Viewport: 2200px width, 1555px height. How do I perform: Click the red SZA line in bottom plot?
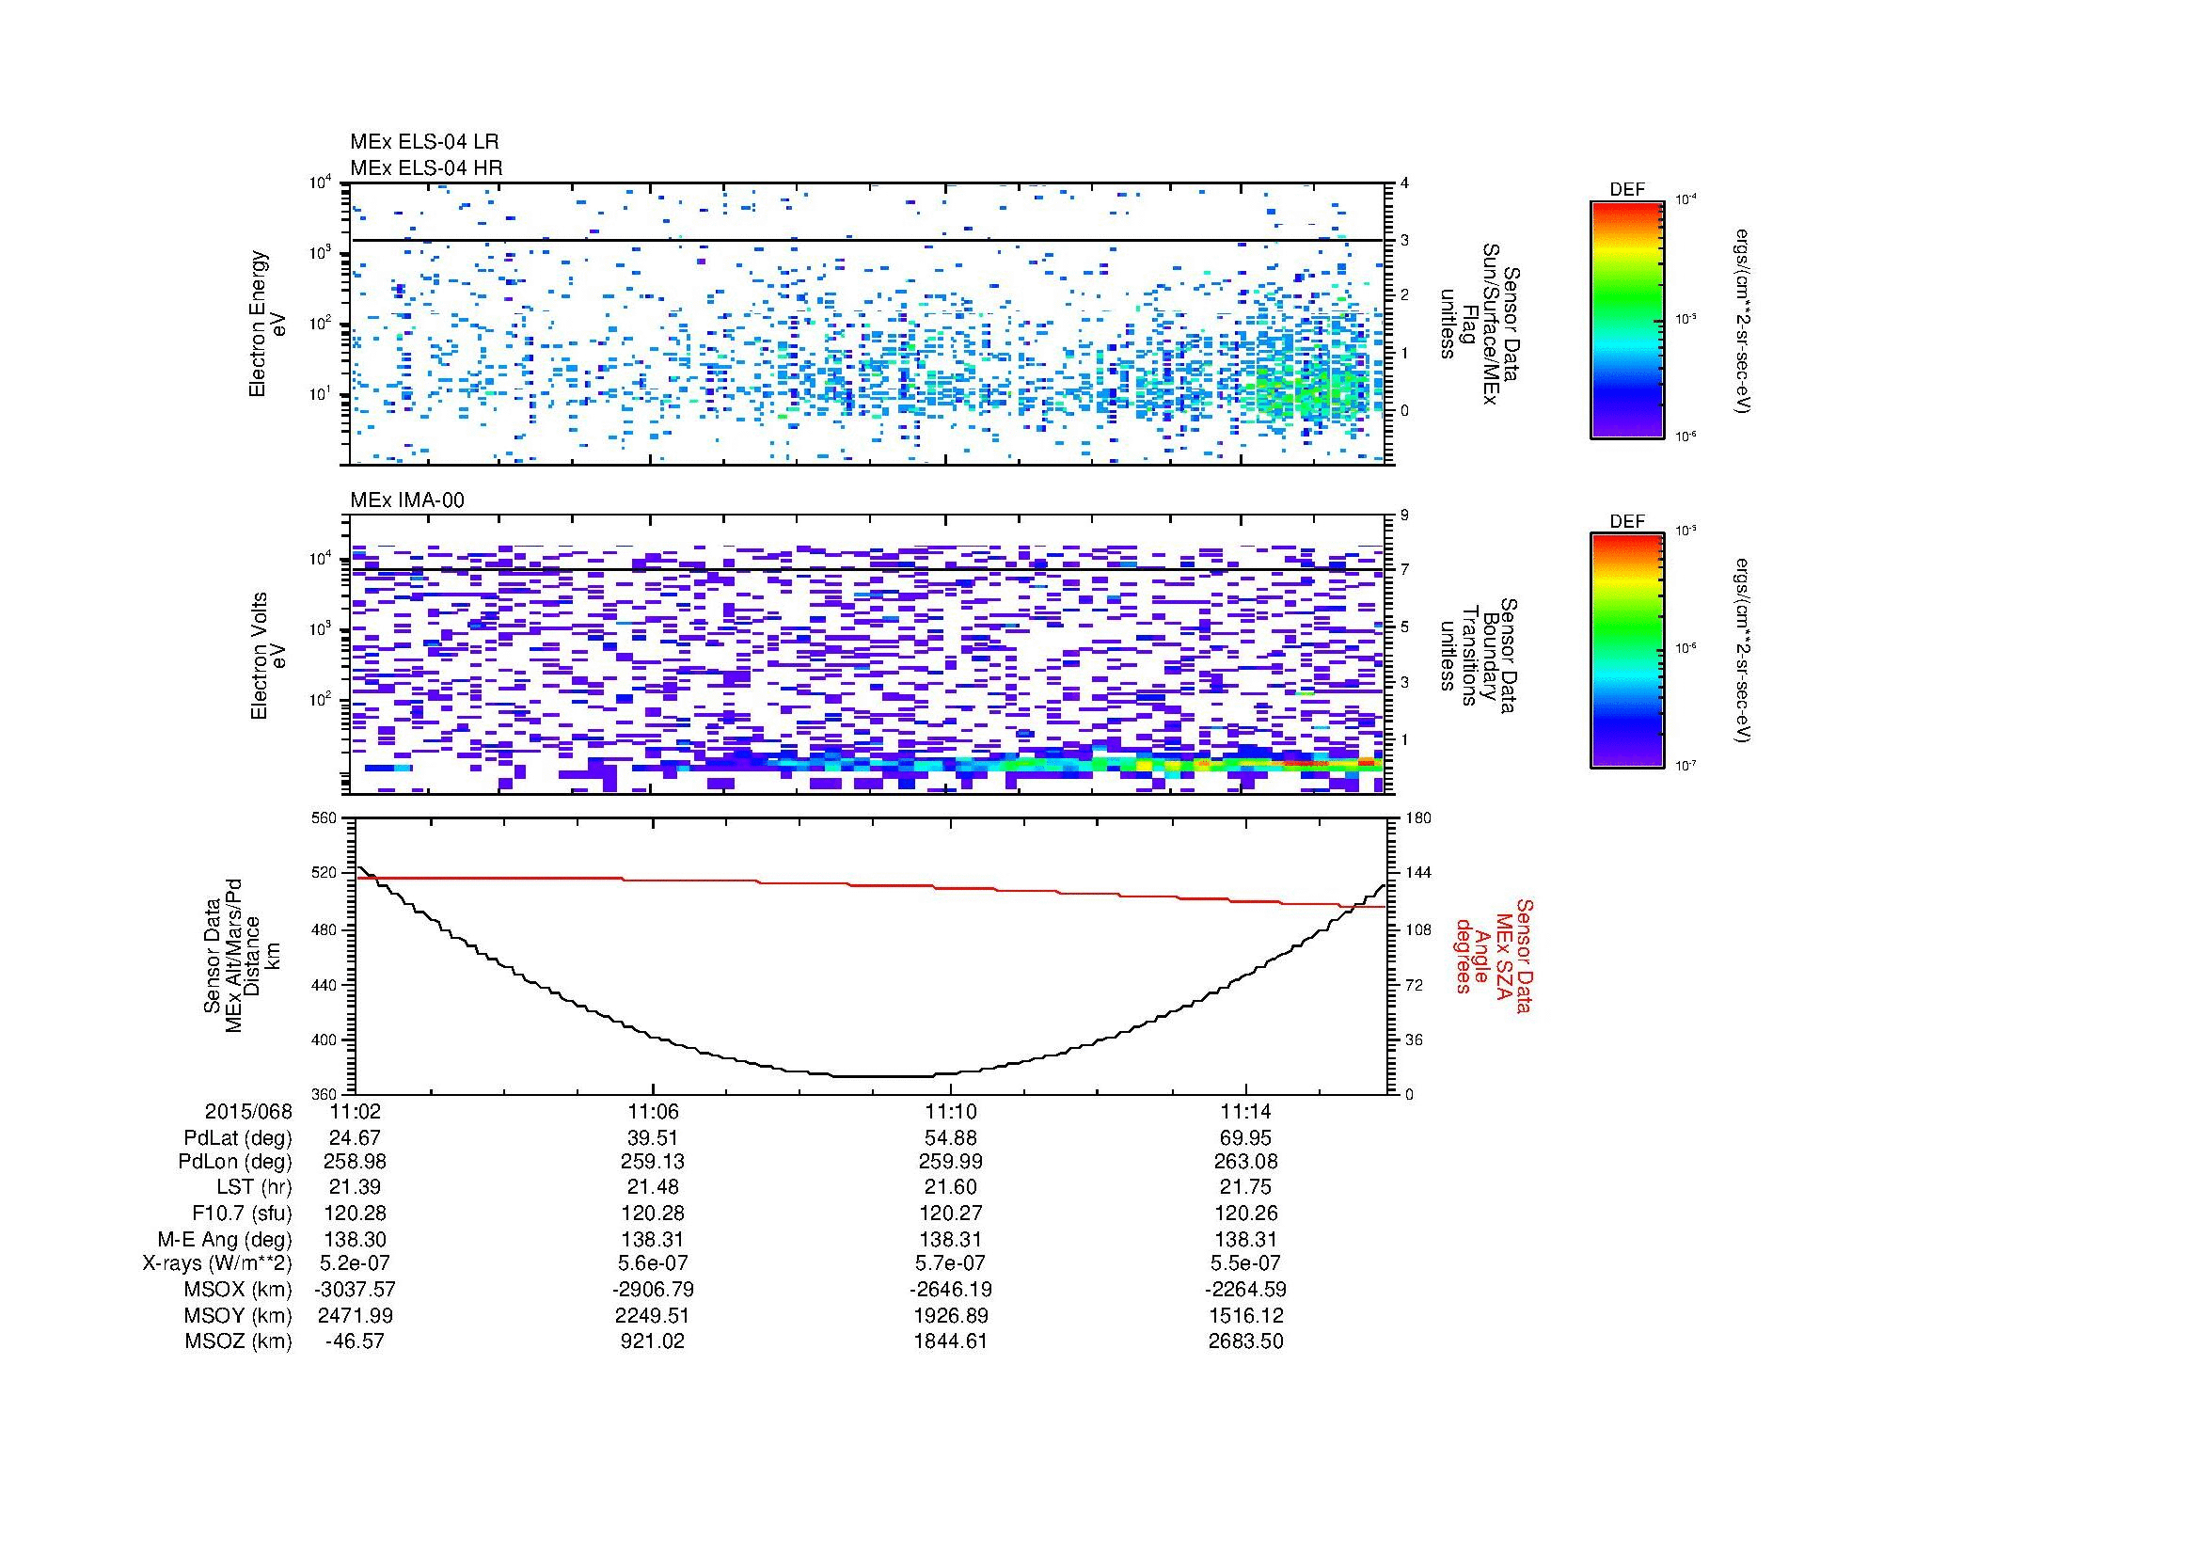tap(870, 885)
